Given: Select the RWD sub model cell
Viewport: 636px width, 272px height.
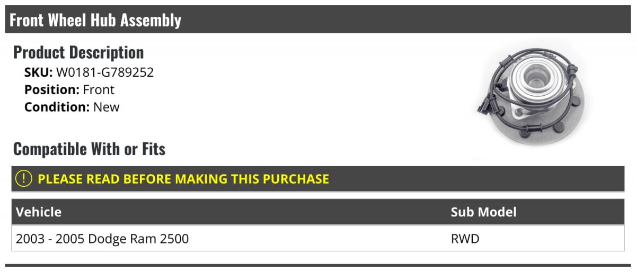Looking at the screenshot, I should coord(465,239).
